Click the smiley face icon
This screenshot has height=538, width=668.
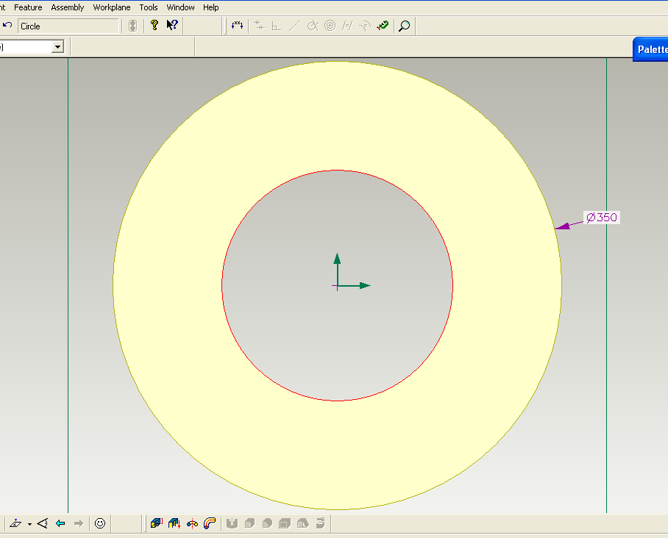pyautogui.click(x=100, y=523)
